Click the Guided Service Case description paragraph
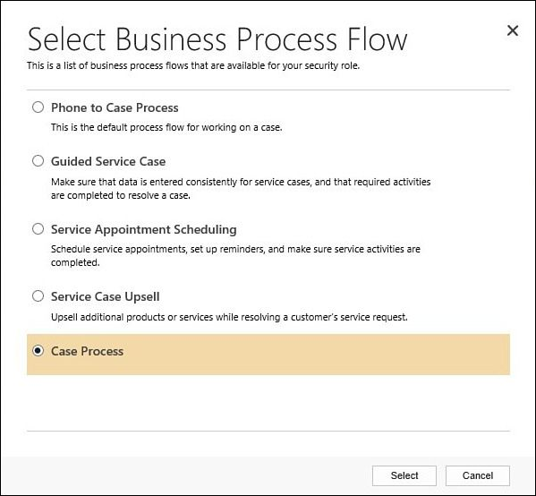The width and height of the screenshot is (536, 496). [241, 189]
